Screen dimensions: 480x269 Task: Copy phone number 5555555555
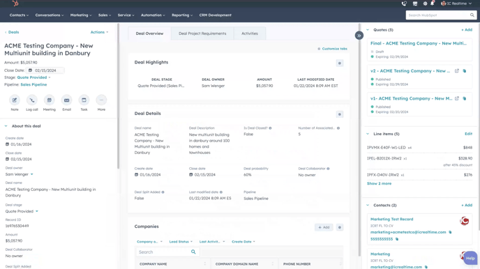397,239
